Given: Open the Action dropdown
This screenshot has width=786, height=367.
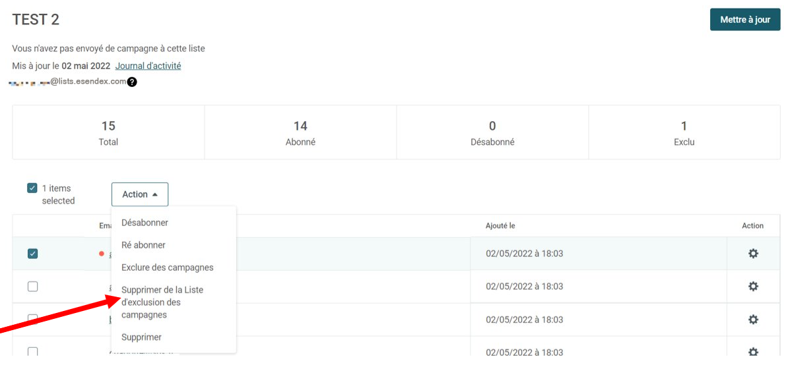Looking at the screenshot, I should (140, 194).
